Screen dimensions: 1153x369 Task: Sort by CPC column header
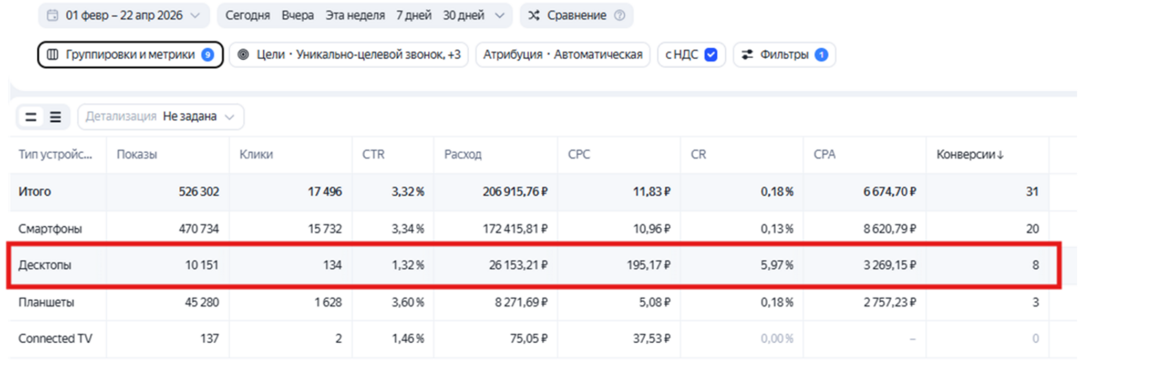coord(579,154)
